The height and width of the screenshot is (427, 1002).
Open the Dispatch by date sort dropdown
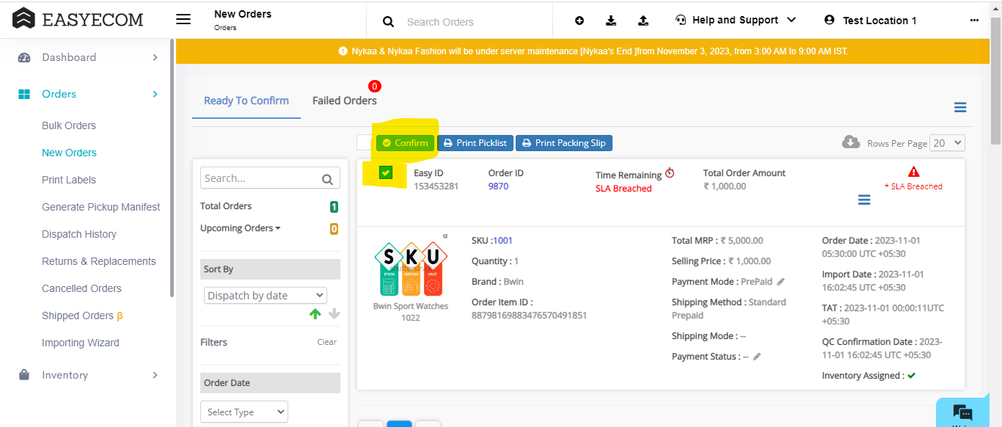(266, 296)
